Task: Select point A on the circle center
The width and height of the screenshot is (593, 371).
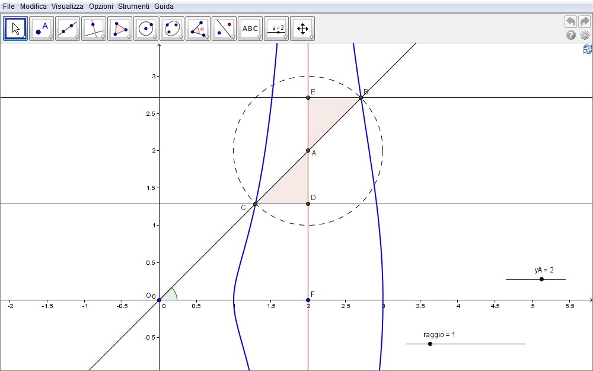Action: (308, 151)
